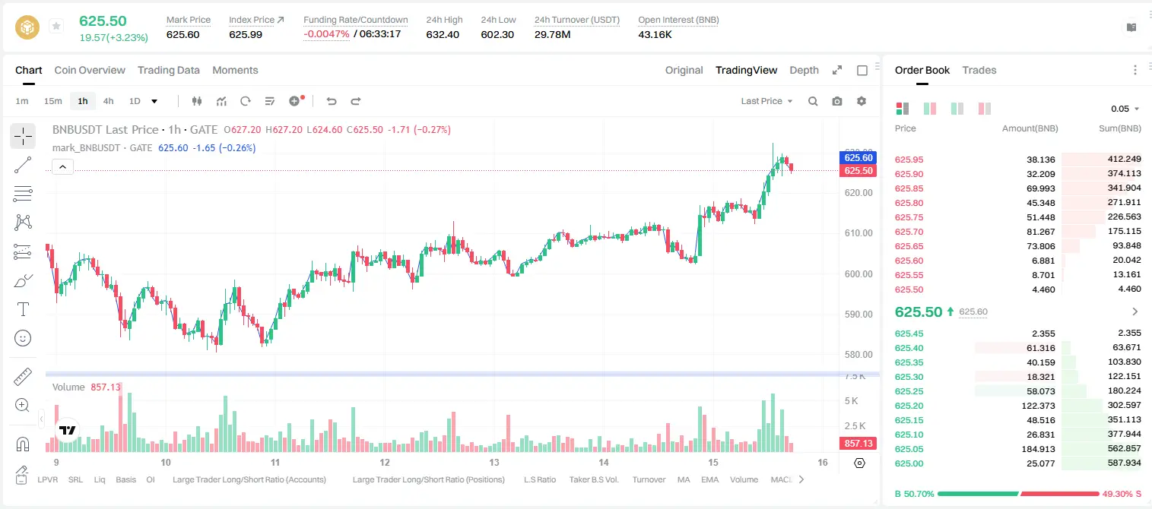
Task: Show only sell orders in order book
Action: point(985,109)
